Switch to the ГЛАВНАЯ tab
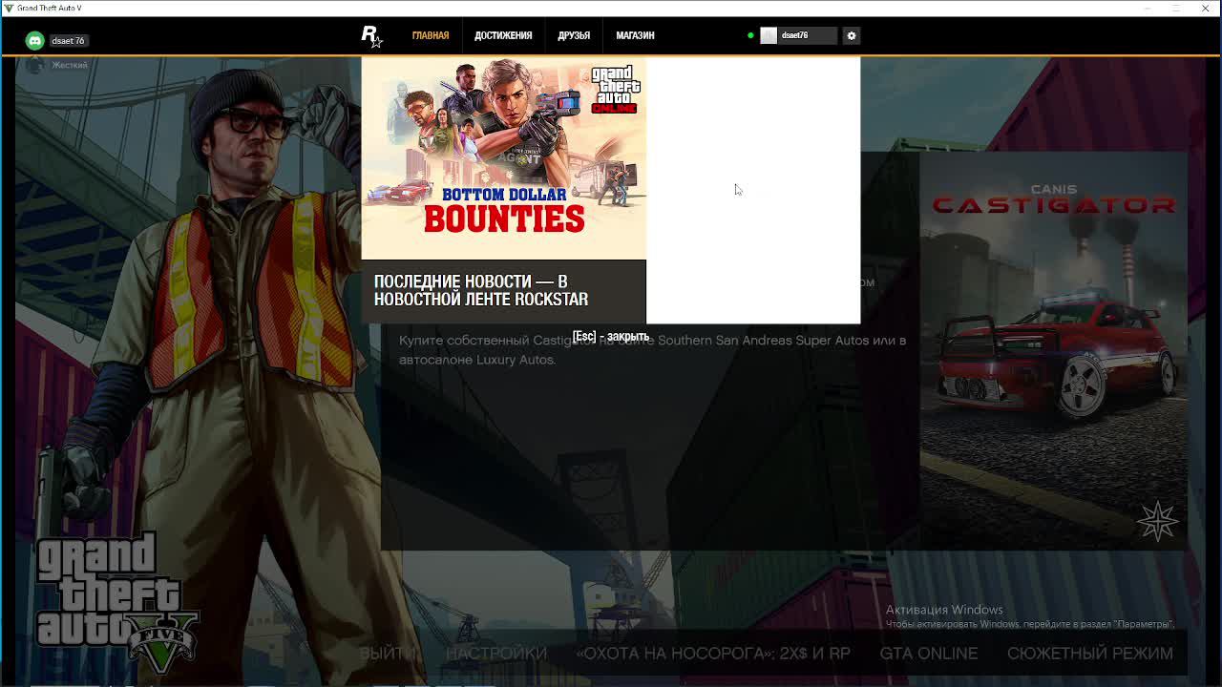1222x687 pixels. coord(430,35)
